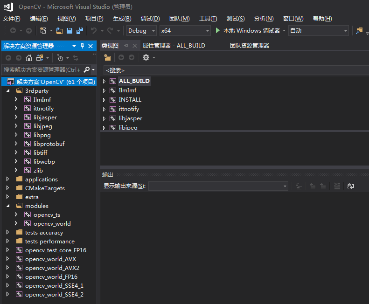Switch to the 属性管理器 - ALL_BUILD tab
This screenshot has width=369, height=304.
(x=174, y=46)
